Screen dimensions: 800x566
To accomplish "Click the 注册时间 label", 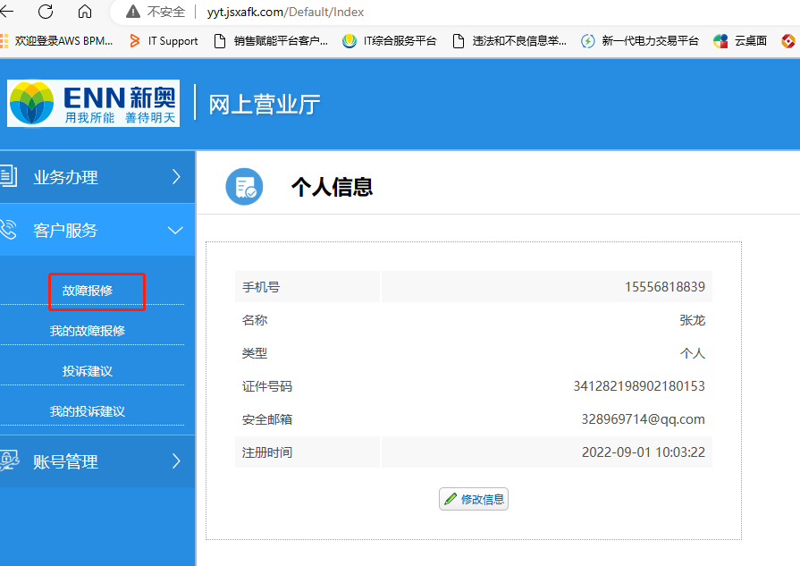I will click(x=267, y=452).
